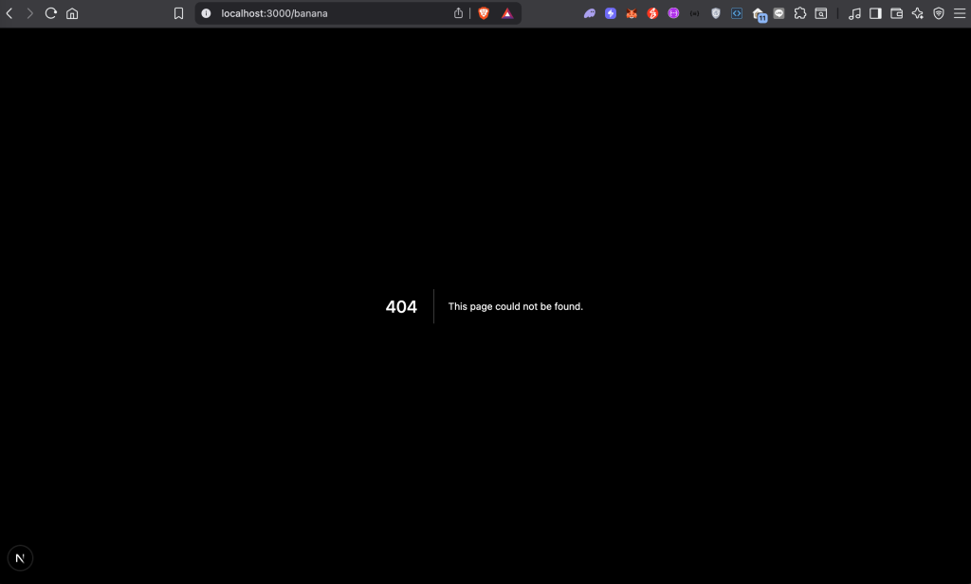Open the Next.js dev tools indicator

click(x=20, y=558)
